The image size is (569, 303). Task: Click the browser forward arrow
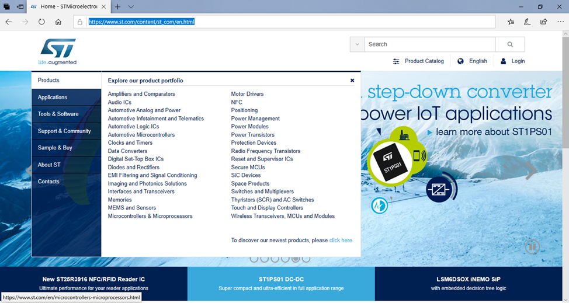click(x=25, y=22)
